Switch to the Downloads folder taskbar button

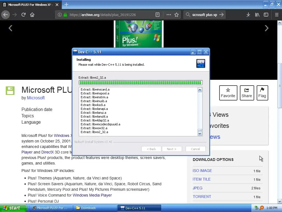coord(95,208)
